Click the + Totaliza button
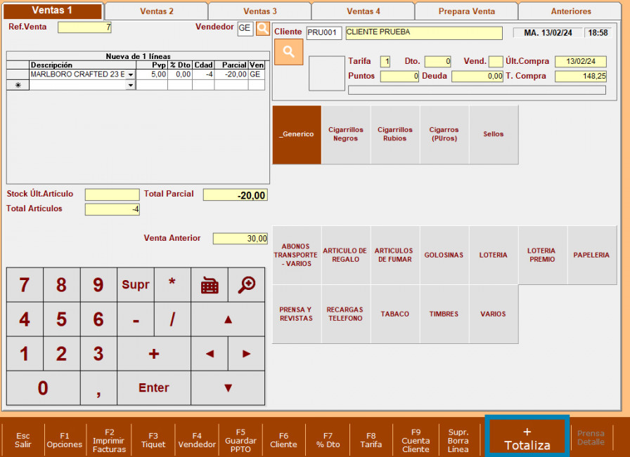 click(x=527, y=439)
